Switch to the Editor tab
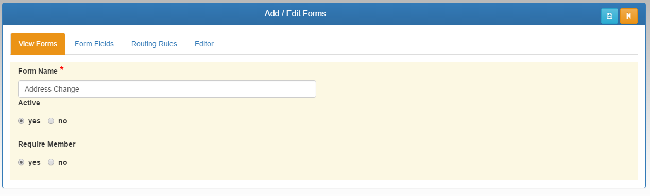Image resolution: width=650 pixels, height=196 pixels. [204, 44]
